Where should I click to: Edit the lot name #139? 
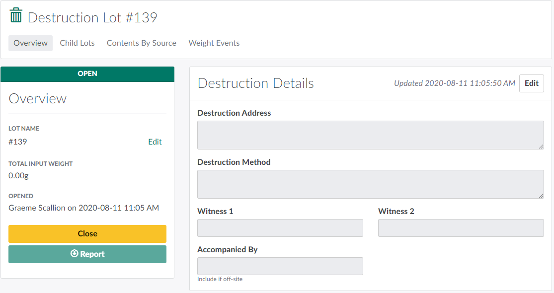point(155,142)
